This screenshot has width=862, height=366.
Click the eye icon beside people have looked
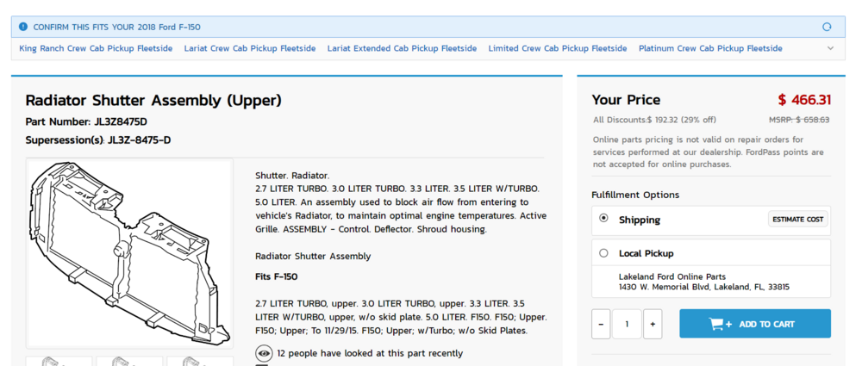[265, 353]
